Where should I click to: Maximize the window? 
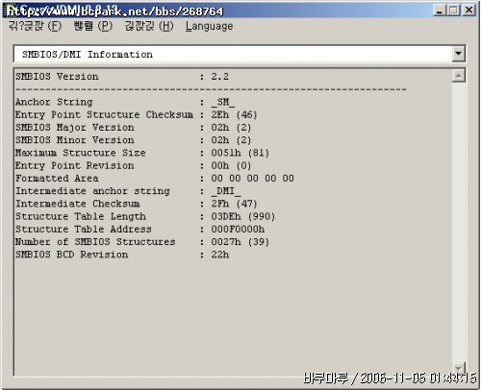(x=453, y=11)
